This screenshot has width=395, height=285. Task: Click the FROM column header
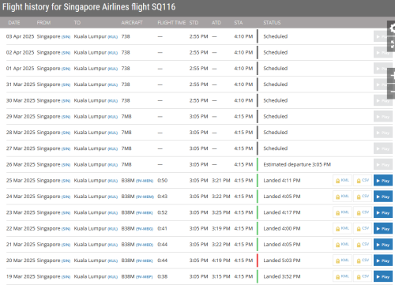[43, 23]
